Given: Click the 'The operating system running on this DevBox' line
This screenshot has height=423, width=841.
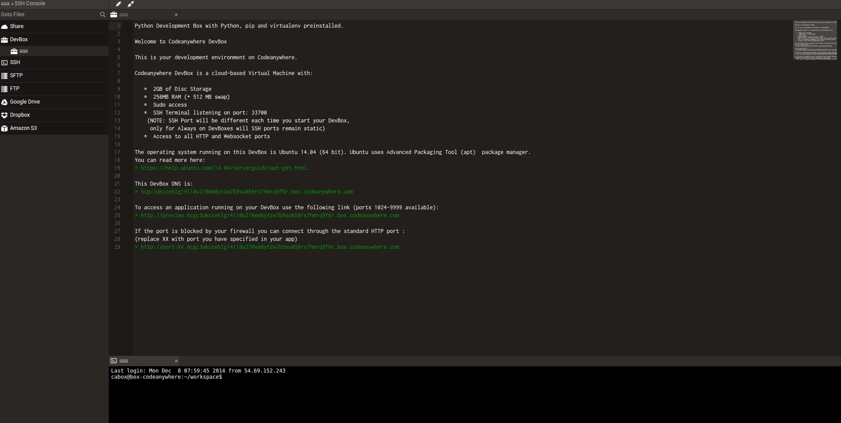Looking at the screenshot, I should pos(333,152).
